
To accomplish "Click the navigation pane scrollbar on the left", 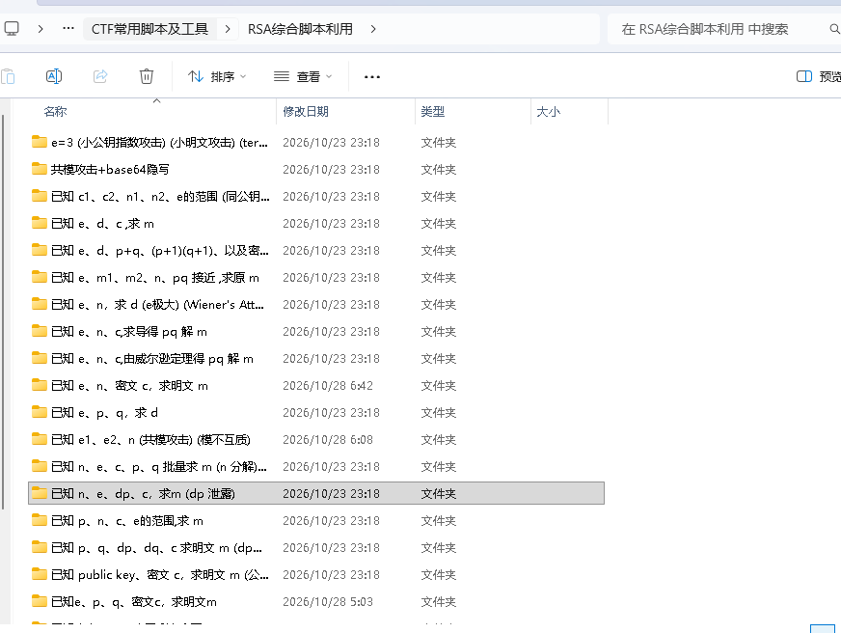I will point(3,313).
